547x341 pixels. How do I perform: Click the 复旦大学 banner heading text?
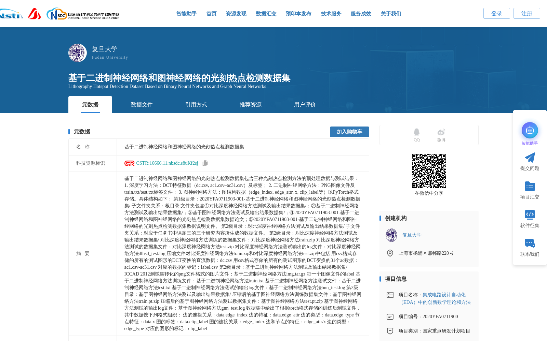coord(105,49)
